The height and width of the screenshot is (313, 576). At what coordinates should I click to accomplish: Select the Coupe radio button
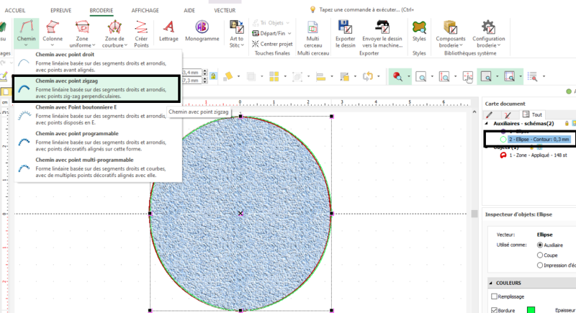tap(540, 255)
